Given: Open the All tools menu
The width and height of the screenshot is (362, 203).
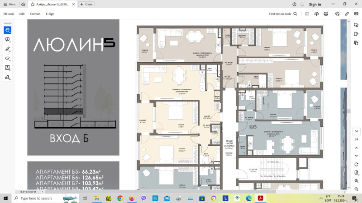Looking at the screenshot, I should [x=9, y=14].
